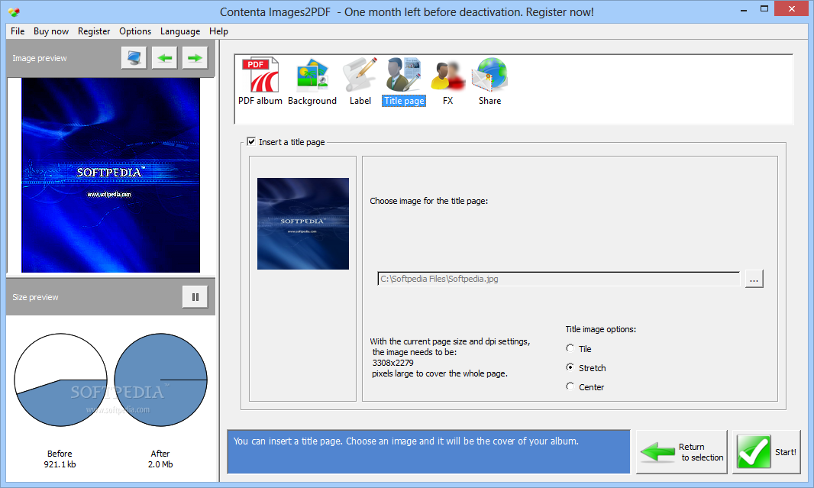Click the 'Size preview' panel header

[x=35, y=297]
